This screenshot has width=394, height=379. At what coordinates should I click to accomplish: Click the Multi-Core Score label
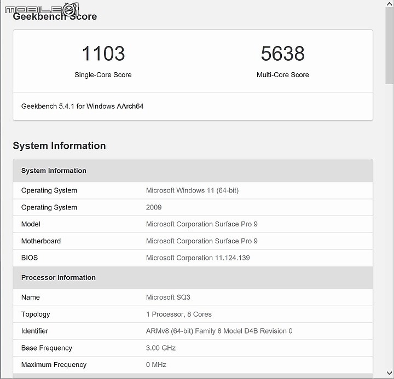[x=283, y=75]
